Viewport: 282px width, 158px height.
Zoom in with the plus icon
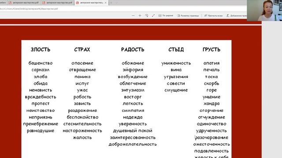point(140,16)
